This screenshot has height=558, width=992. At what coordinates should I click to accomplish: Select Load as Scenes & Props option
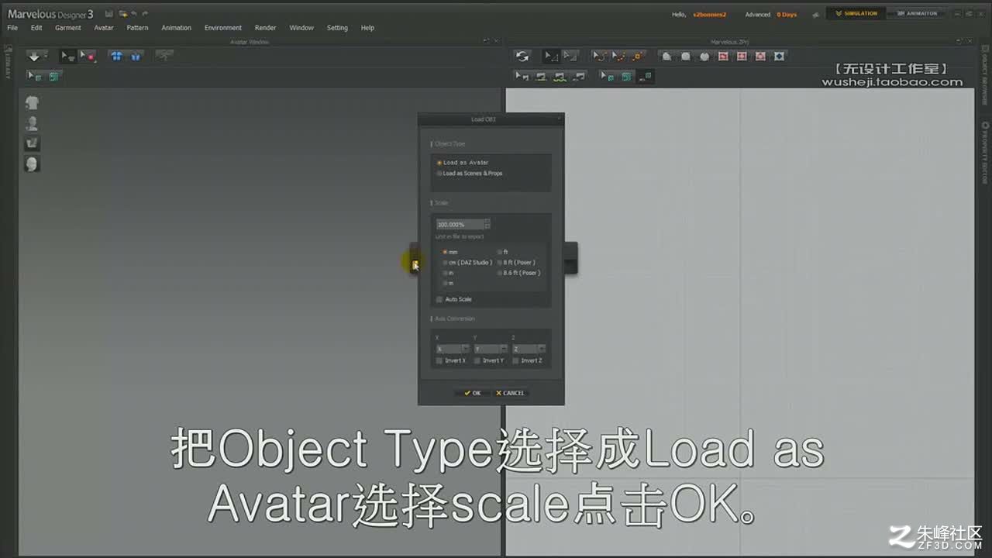pyautogui.click(x=470, y=174)
